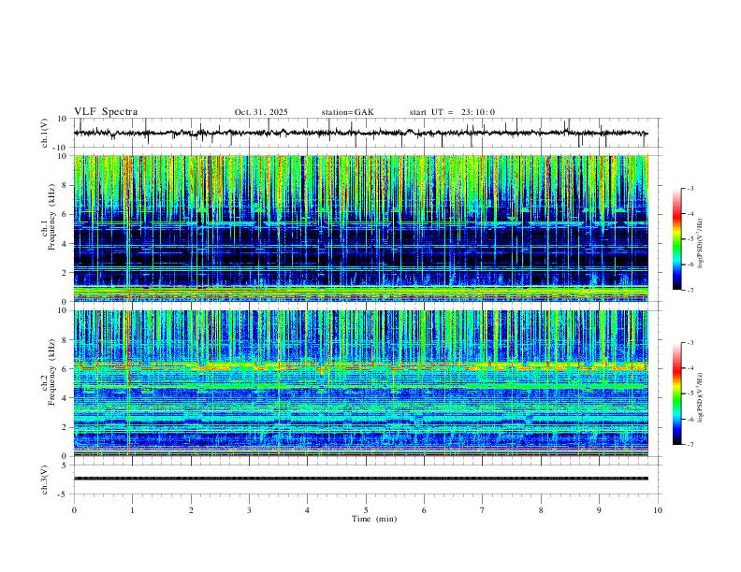The image size is (741, 572).
Task: Click the 2 kHz tick on ch.2 frequency axis
Action: (x=65, y=427)
